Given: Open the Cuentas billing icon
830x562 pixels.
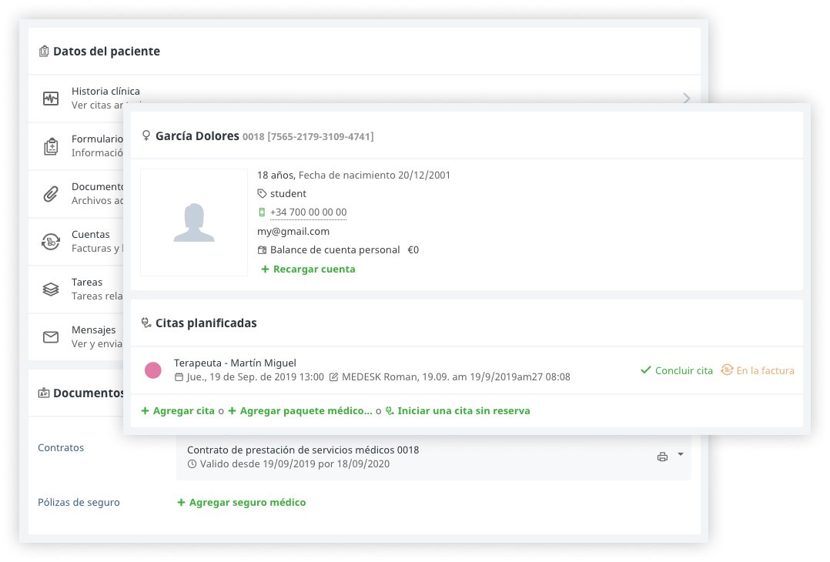Looking at the screenshot, I should coord(51,242).
